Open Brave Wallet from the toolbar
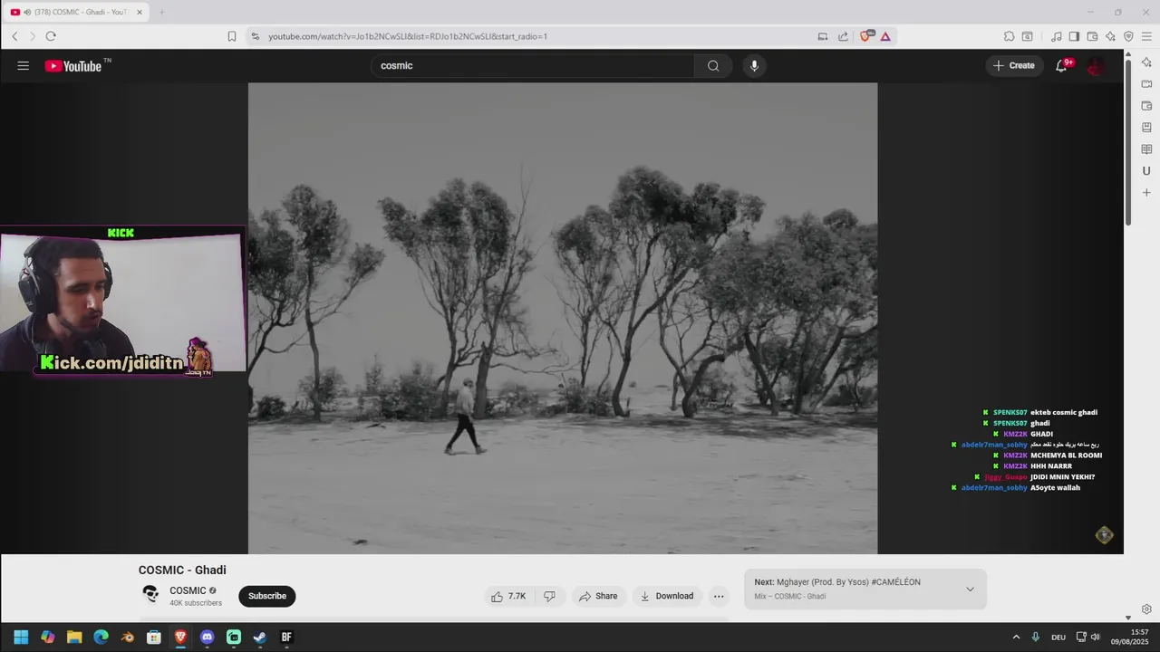The height and width of the screenshot is (652, 1160). click(1092, 36)
